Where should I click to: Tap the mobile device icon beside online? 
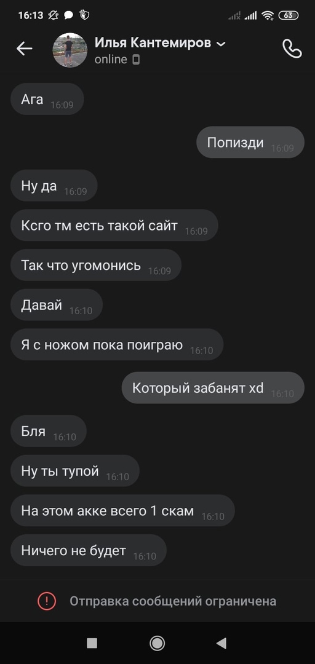136,60
